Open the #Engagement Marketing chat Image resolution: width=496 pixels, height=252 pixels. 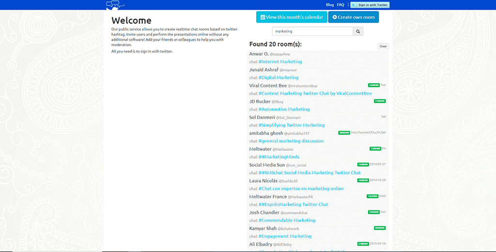[285, 236]
